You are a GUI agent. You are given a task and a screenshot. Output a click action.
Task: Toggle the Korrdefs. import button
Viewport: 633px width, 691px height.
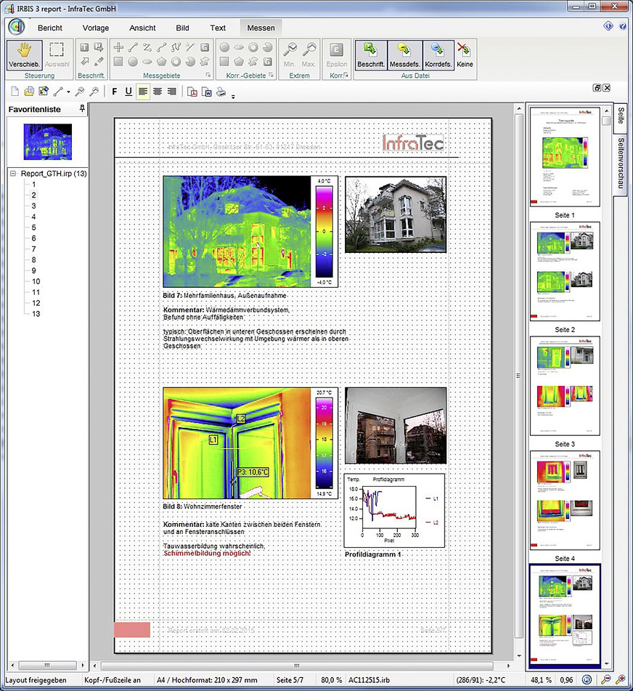pos(438,54)
